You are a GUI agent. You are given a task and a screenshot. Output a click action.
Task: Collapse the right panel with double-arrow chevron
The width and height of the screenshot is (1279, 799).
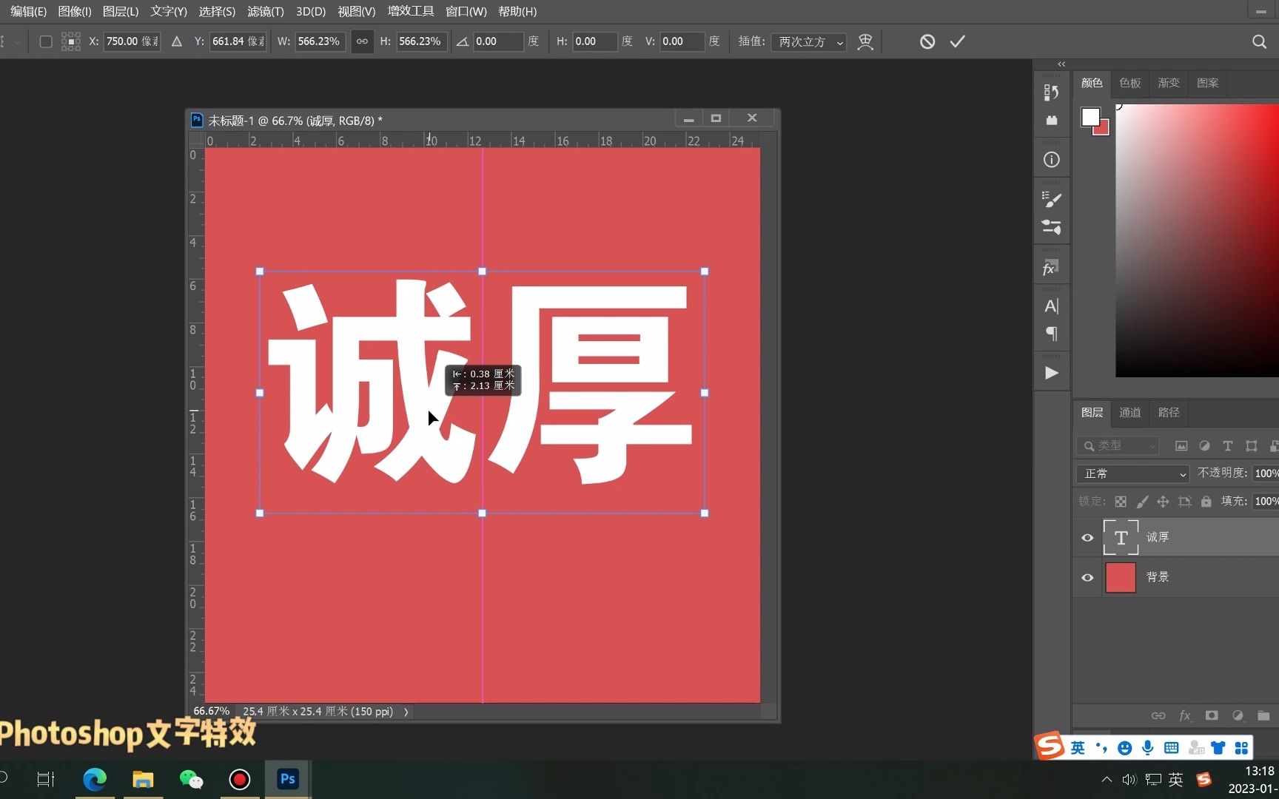pyautogui.click(x=1061, y=64)
